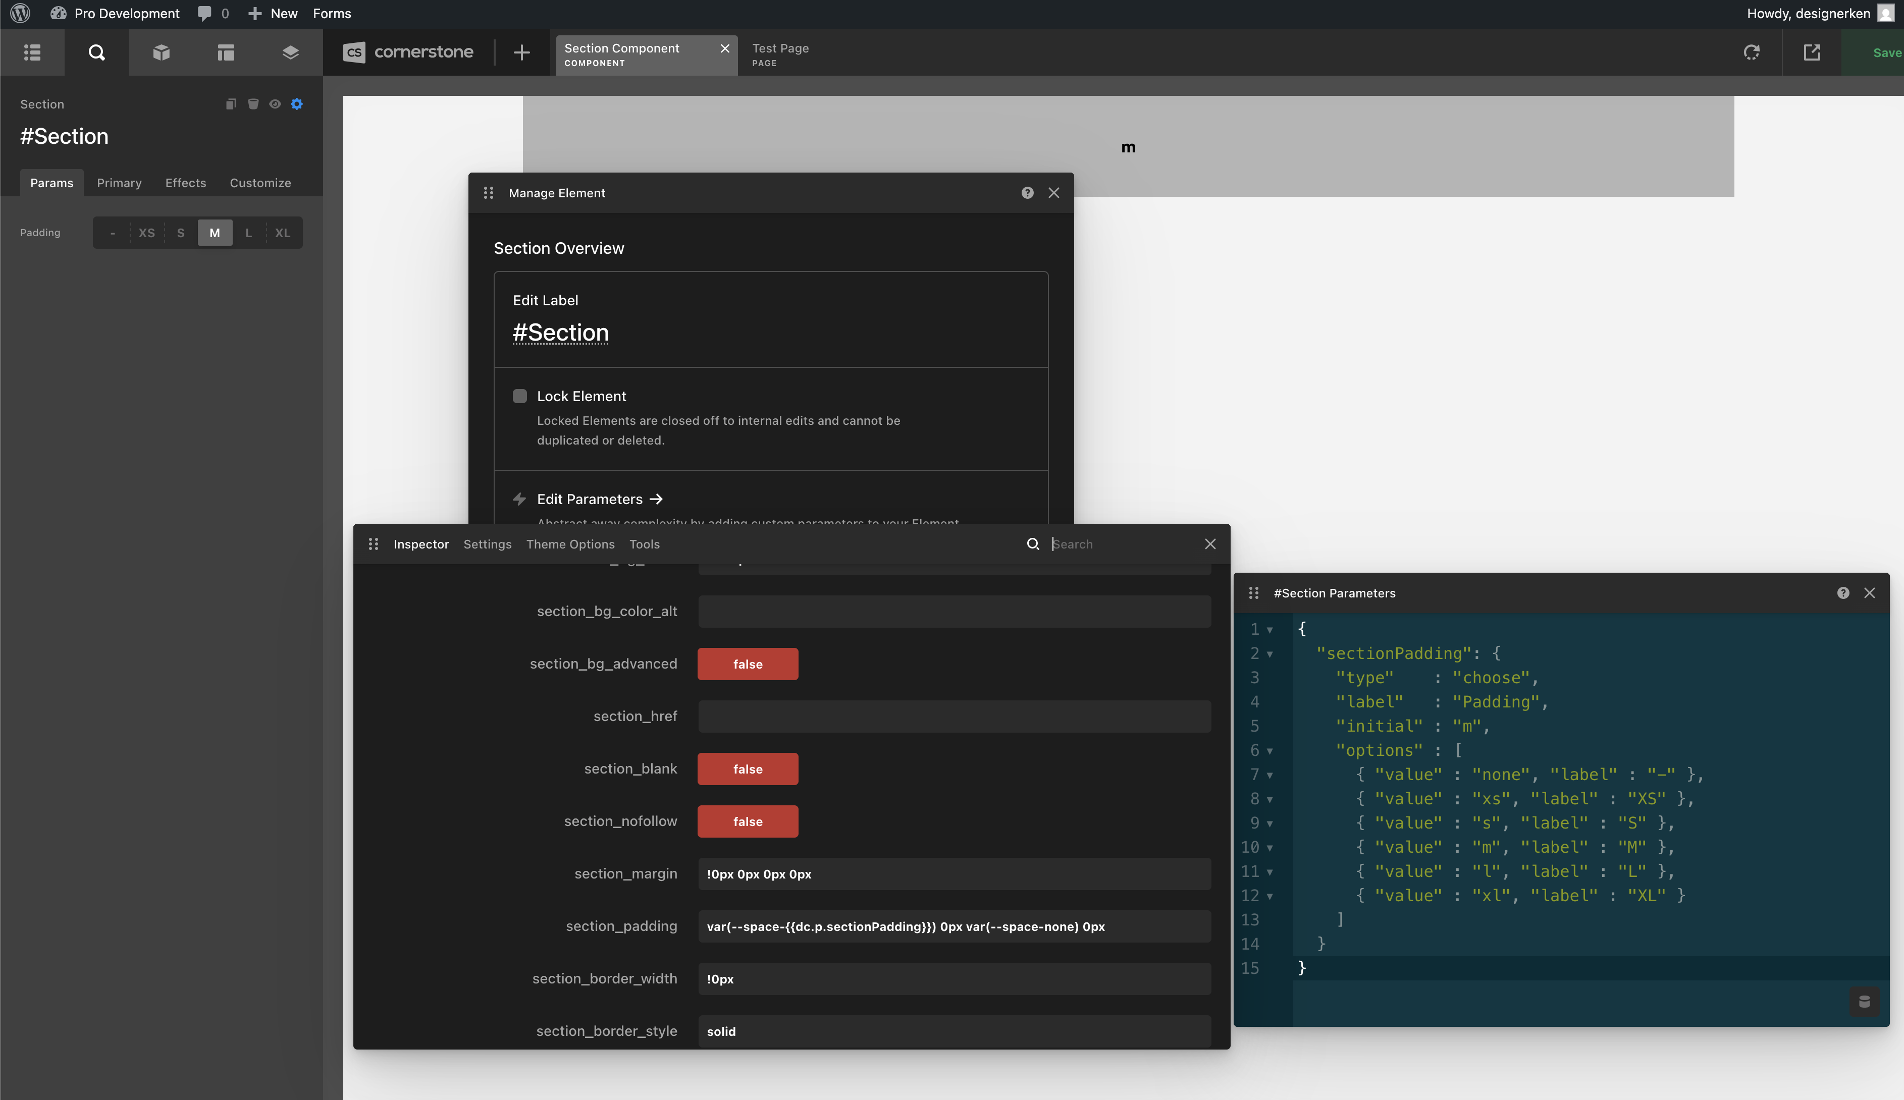Toggle section_bg_advanced false switch
Viewport: 1904px width, 1100px height.
coord(747,664)
